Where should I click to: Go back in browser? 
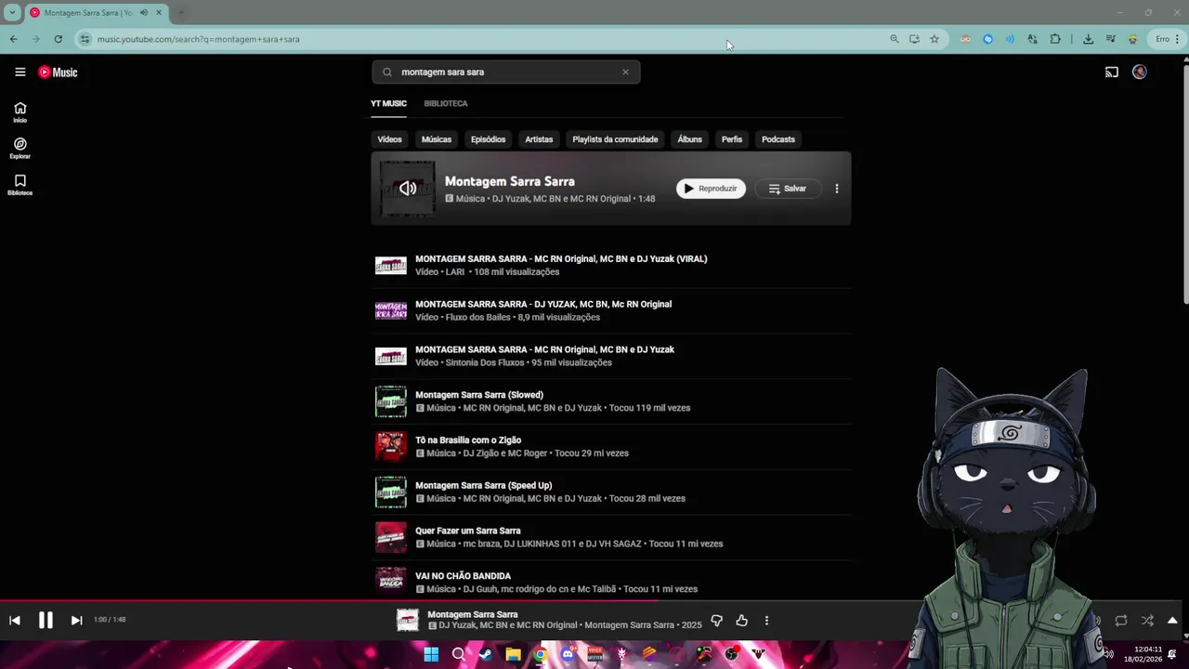(x=13, y=39)
